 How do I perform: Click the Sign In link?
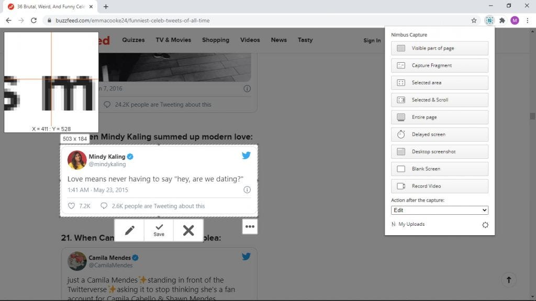(x=372, y=40)
